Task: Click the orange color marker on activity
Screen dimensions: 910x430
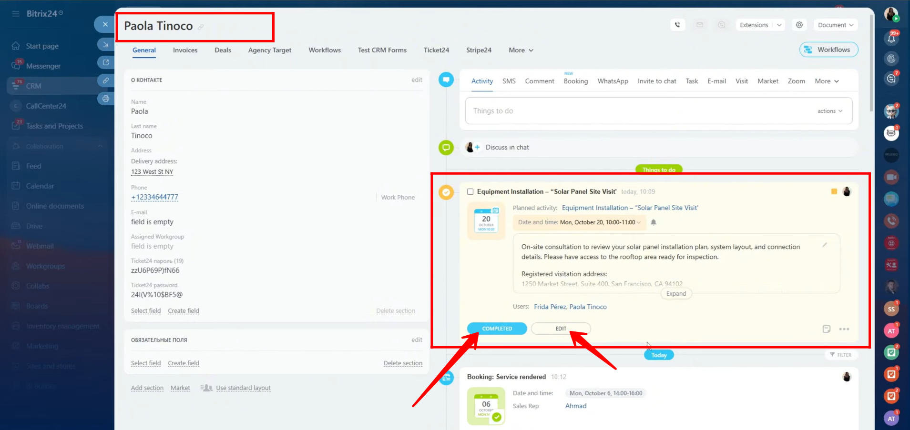Action: (834, 192)
